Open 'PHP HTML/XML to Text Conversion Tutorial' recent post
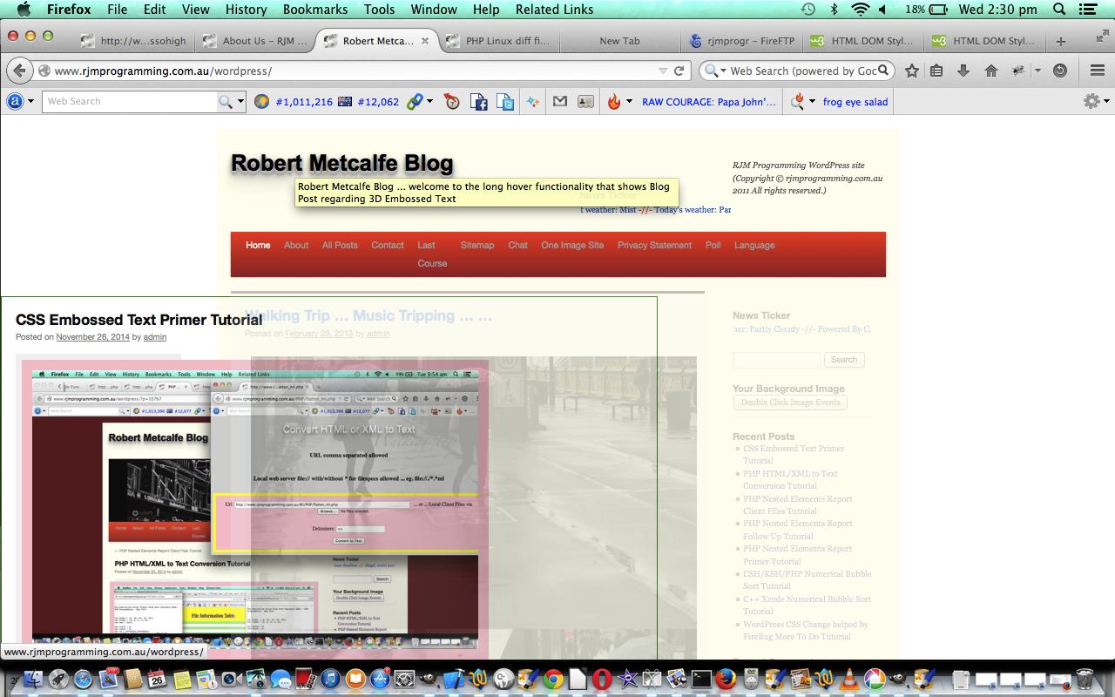Image resolution: width=1115 pixels, height=697 pixels. pyautogui.click(x=790, y=480)
